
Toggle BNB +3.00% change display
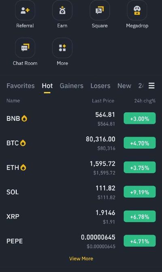140,118
